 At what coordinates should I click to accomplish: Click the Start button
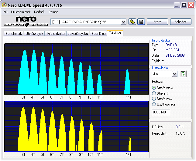pyautogui.click(x=157, y=22)
